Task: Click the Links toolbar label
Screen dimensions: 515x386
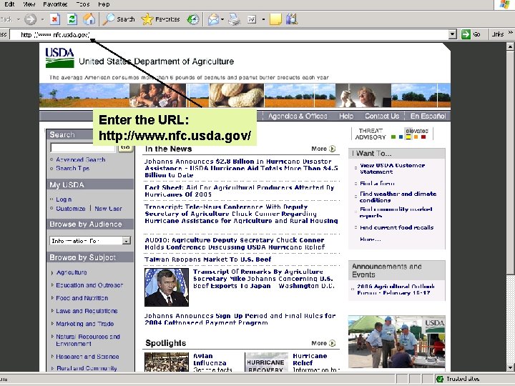Action: [x=498, y=34]
